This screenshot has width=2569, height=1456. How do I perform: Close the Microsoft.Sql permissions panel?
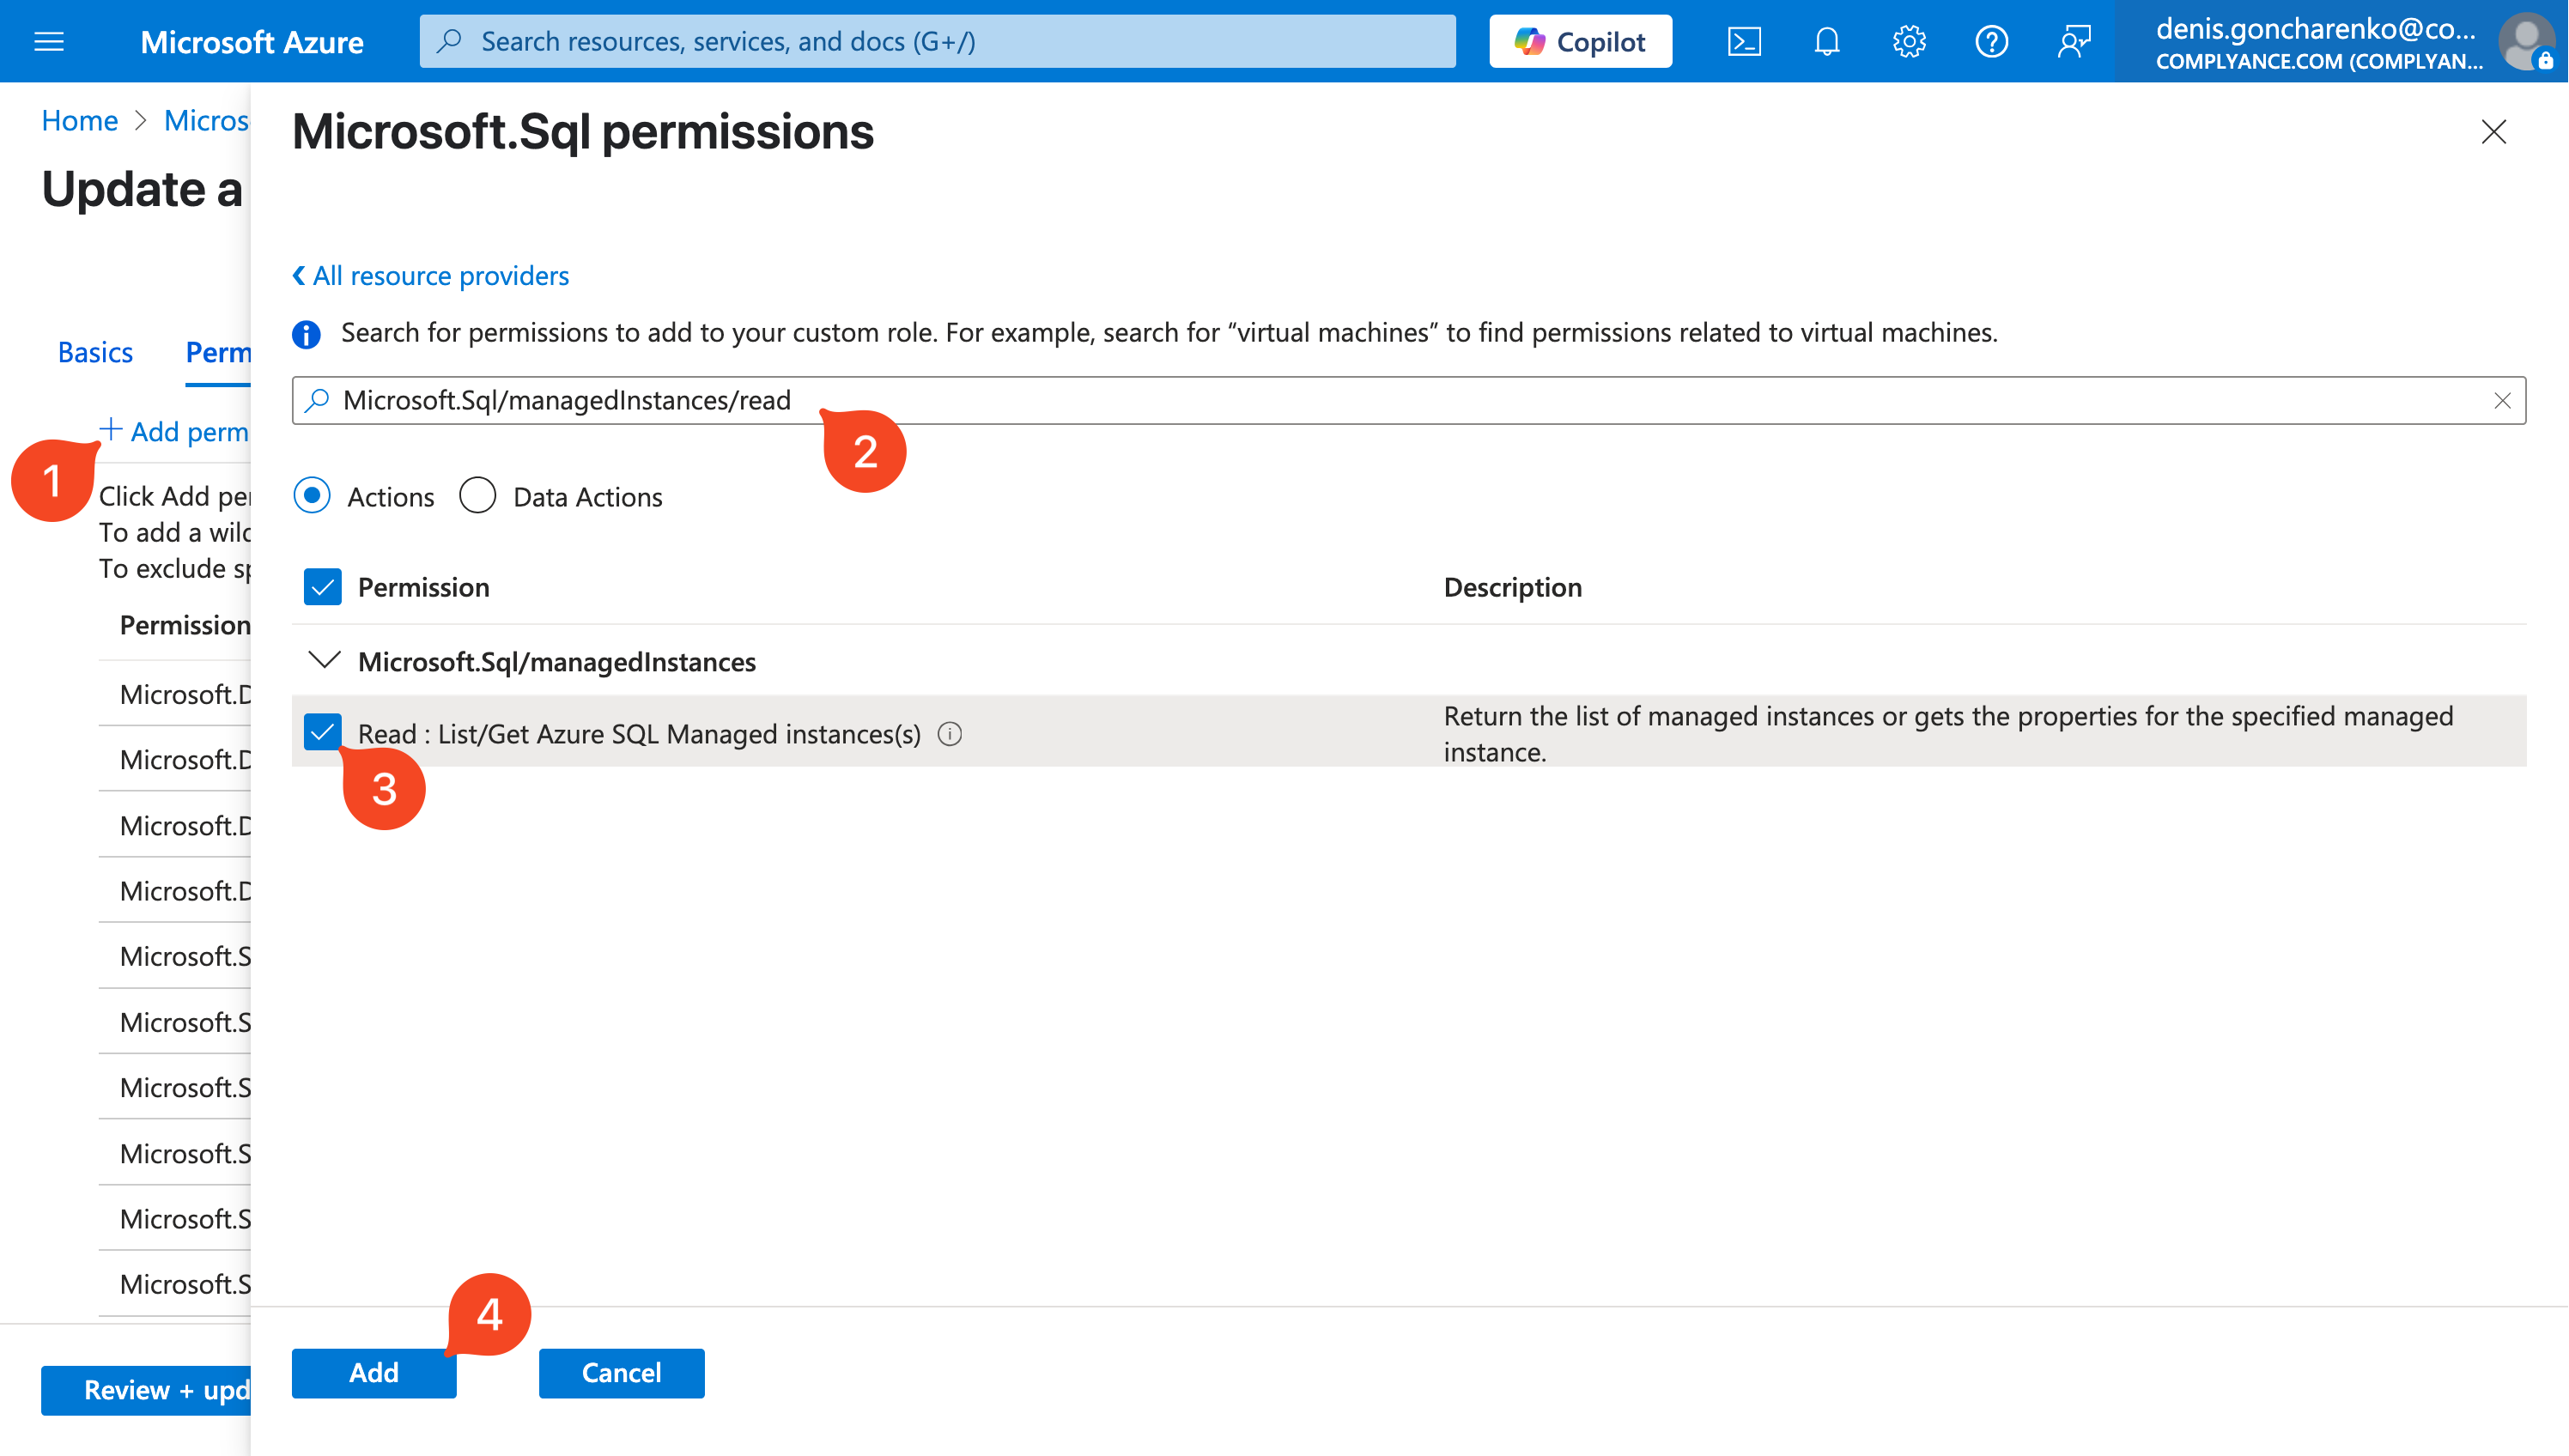coord(2493,131)
